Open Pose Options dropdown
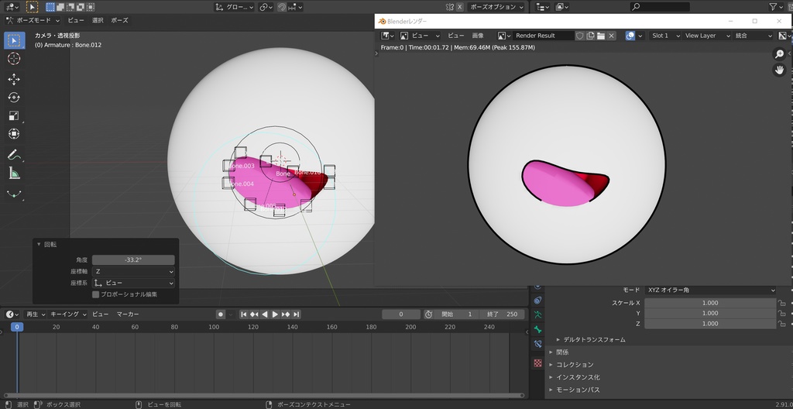This screenshot has width=793, height=409. [496, 7]
